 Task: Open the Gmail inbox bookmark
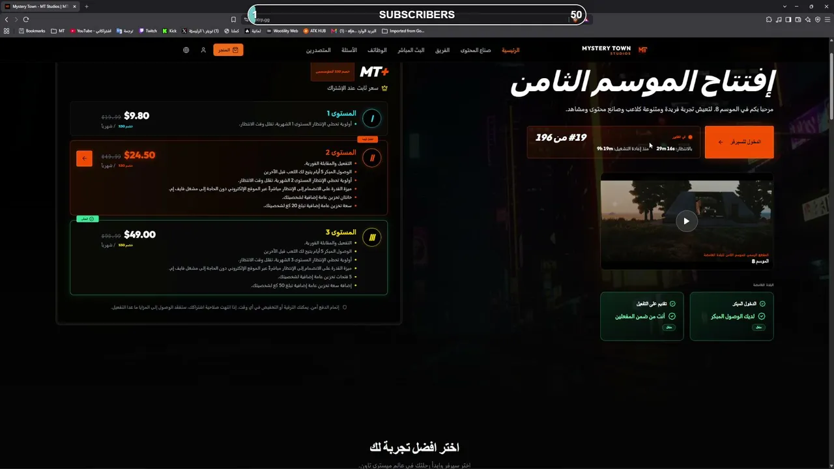354,31
